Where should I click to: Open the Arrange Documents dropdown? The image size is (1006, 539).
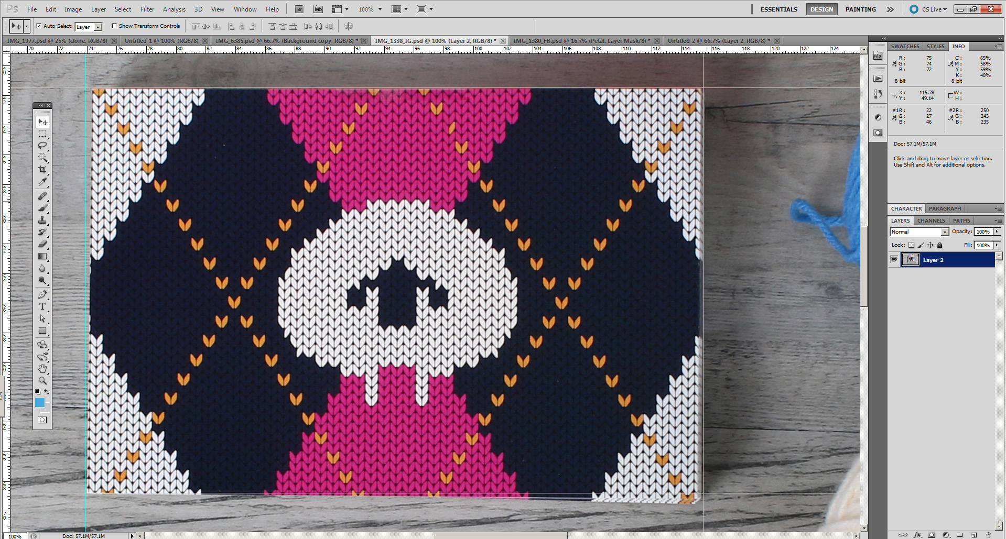(400, 9)
